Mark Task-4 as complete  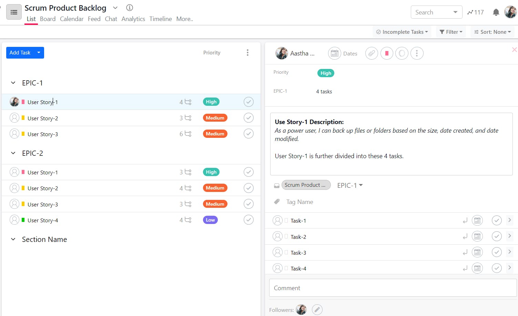[x=497, y=268]
